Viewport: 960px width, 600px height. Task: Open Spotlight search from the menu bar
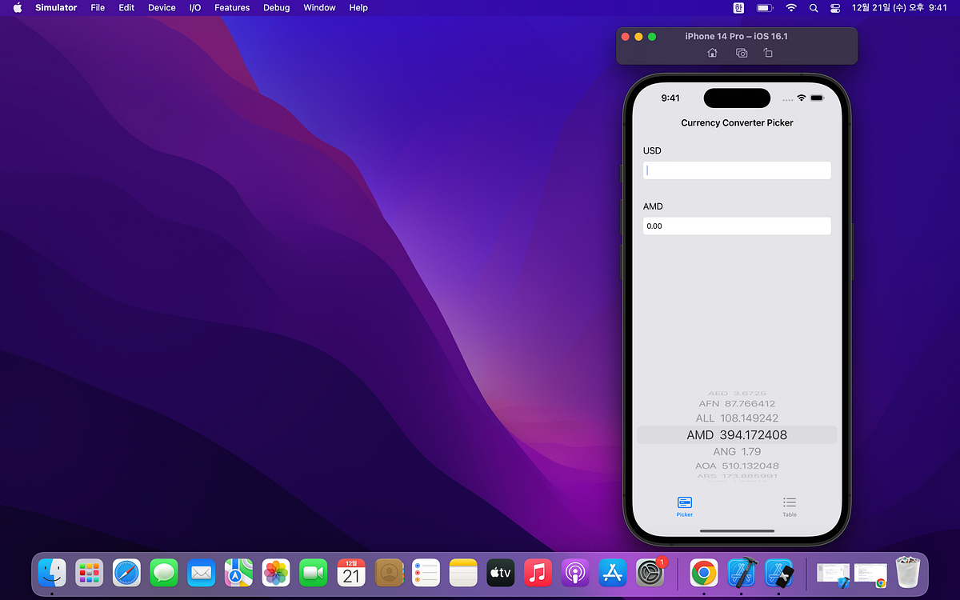[813, 8]
